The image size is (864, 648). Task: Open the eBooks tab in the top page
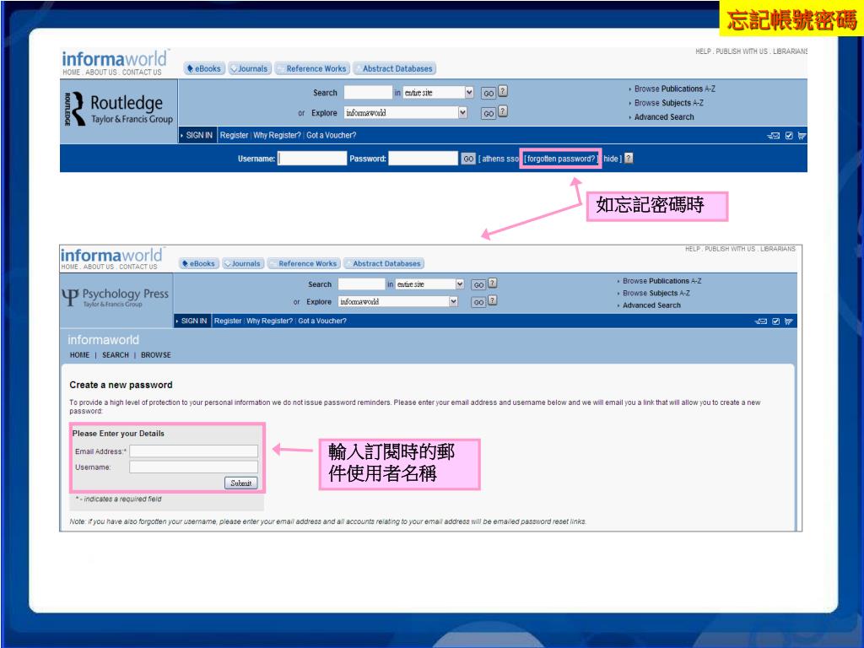204,69
